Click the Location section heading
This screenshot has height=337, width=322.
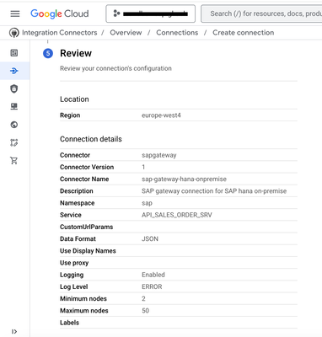click(74, 99)
